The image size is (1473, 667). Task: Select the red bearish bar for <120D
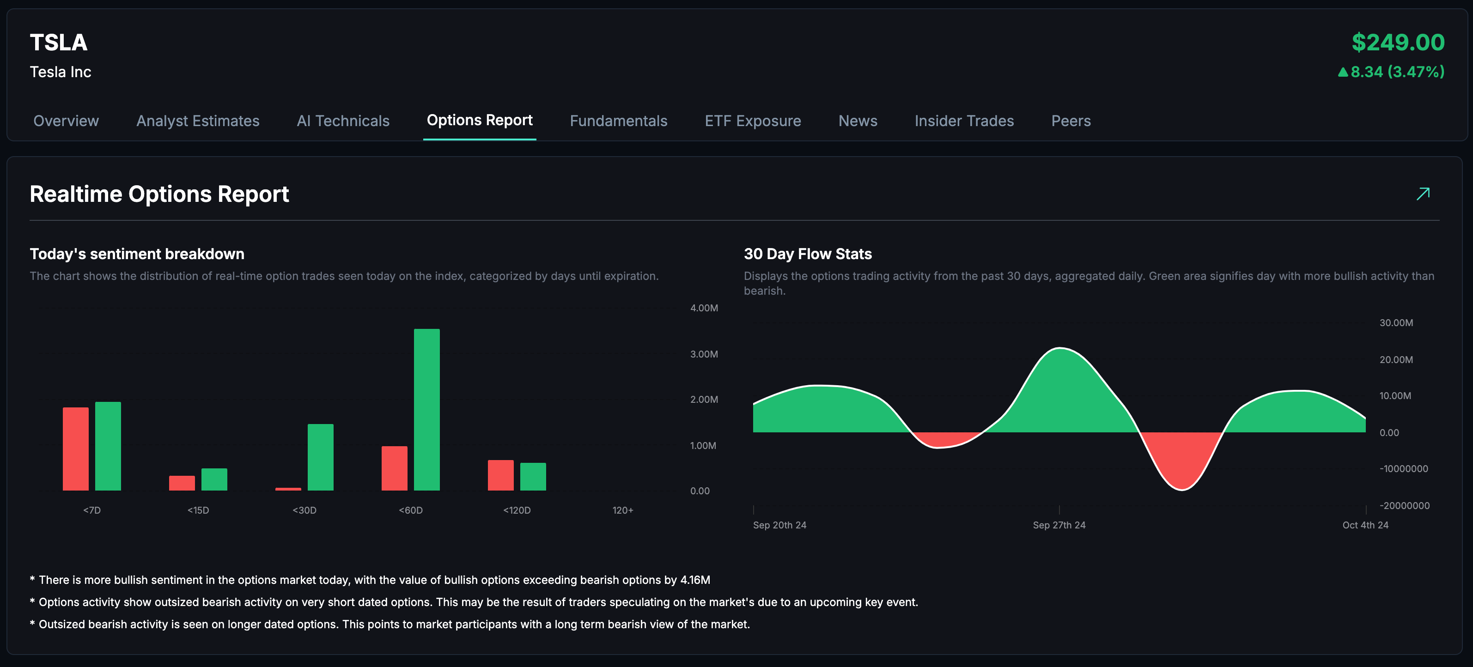pos(500,475)
